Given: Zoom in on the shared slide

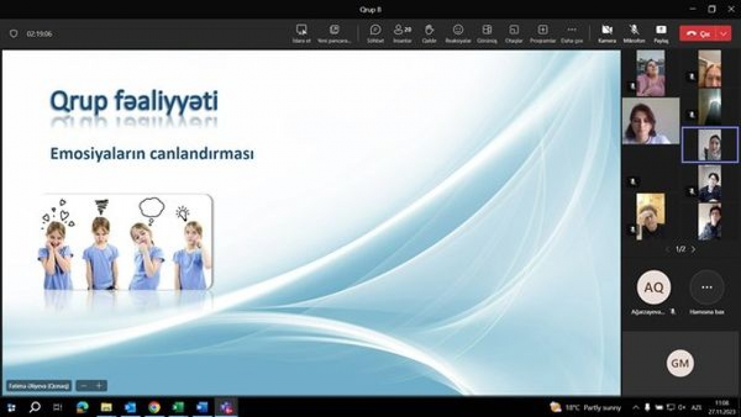Looking at the screenshot, I should pos(99,386).
